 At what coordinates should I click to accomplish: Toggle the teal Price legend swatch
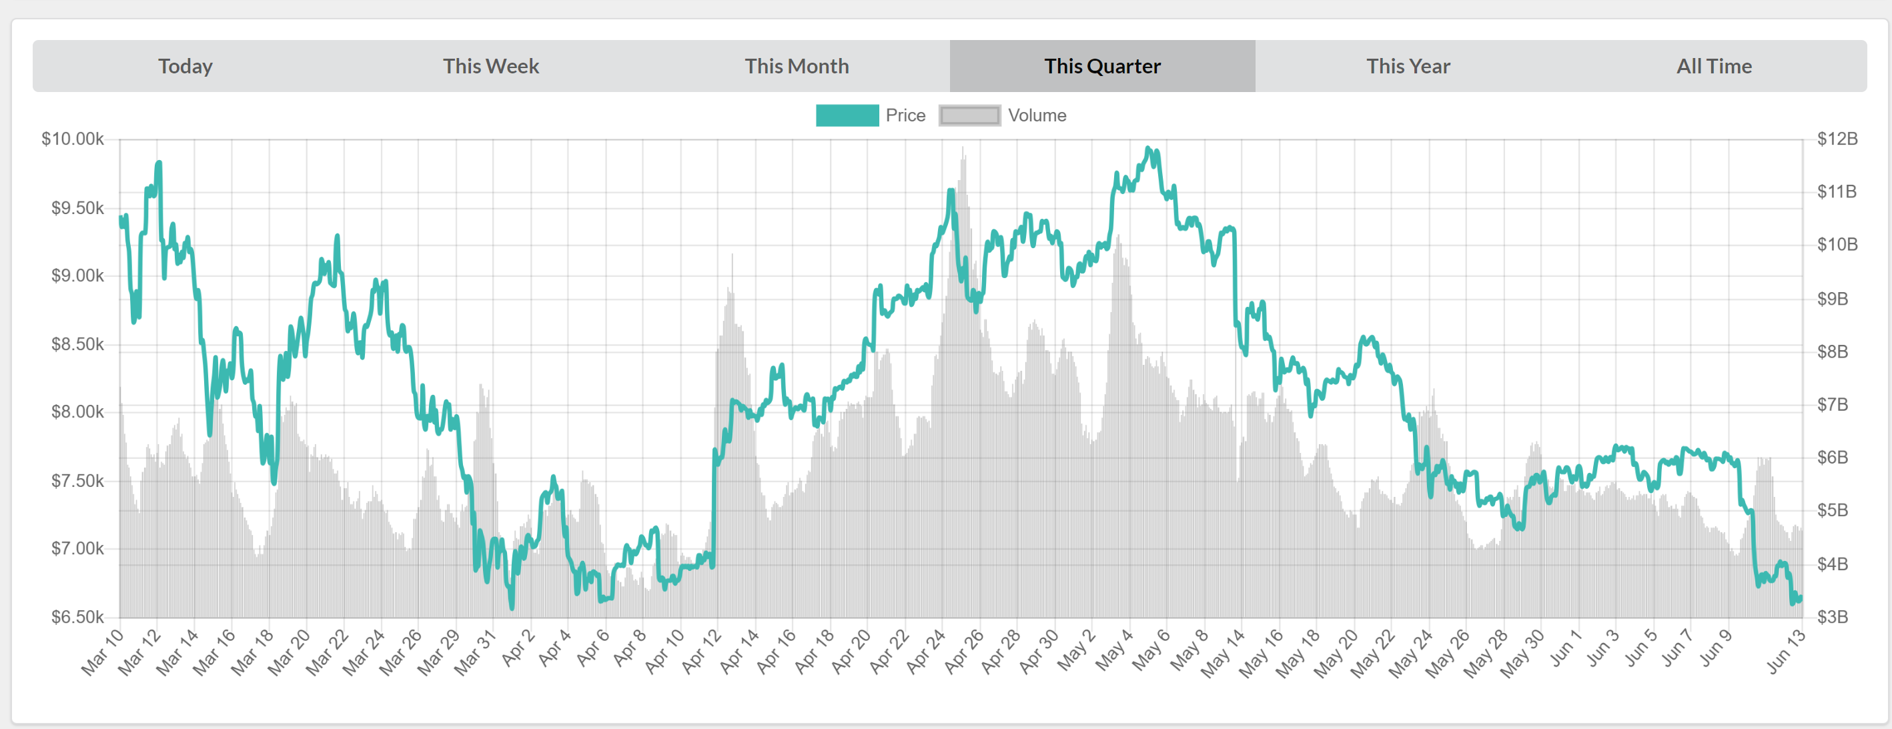846,115
